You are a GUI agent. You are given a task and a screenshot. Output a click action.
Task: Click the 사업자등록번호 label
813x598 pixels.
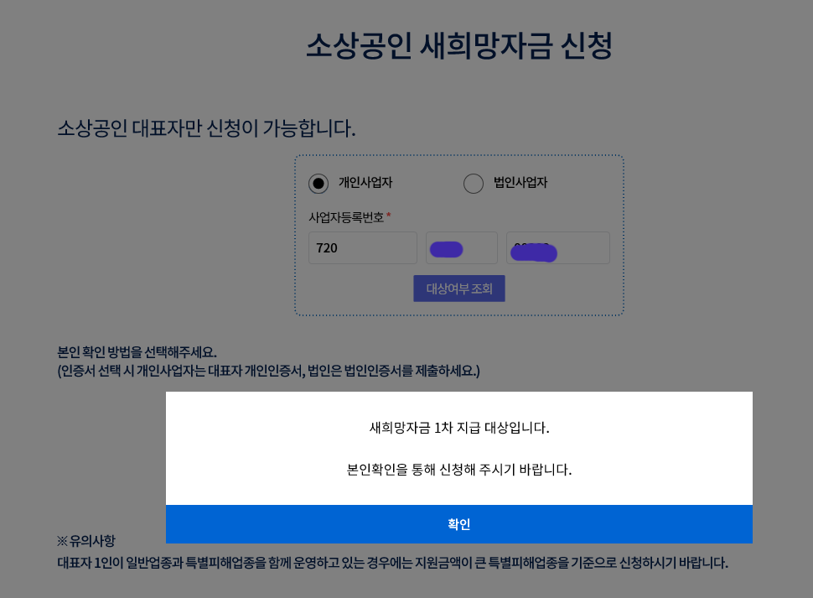point(346,217)
